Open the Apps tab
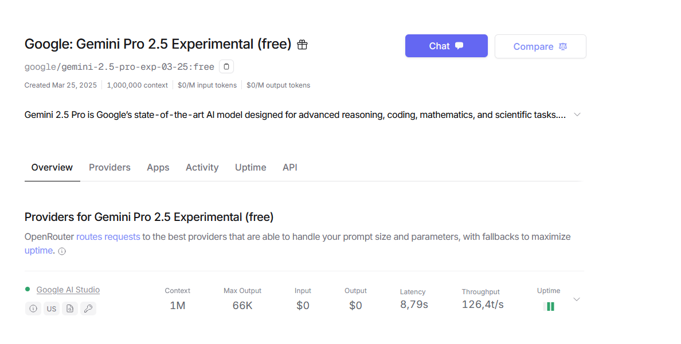The width and height of the screenshot is (681, 344). pyautogui.click(x=158, y=168)
